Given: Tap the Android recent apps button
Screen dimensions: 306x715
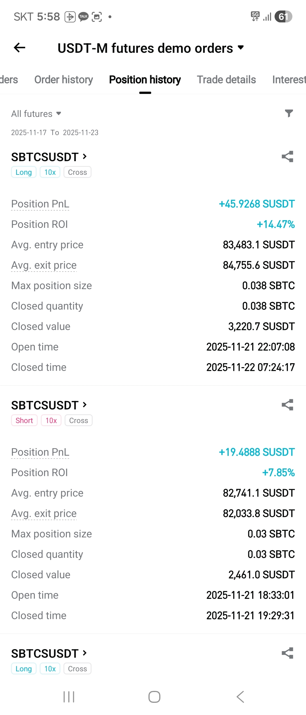Looking at the screenshot, I should 69,697.
